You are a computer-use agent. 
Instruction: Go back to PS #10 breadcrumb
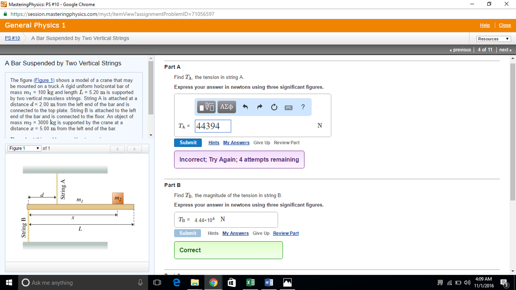tap(12, 38)
